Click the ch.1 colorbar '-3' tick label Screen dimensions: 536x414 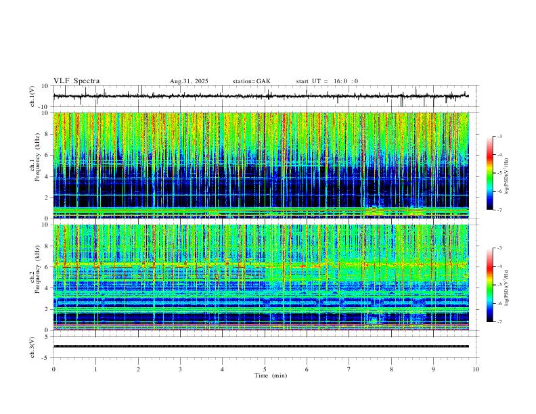pyautogui.click(x=499, y=136)
